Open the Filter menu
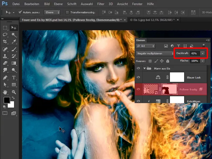The height and width of the screenshot is (159, 212). pos(101,4)
